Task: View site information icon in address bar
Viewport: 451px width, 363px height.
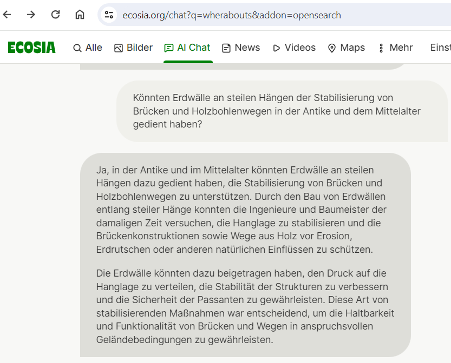Action: tap(109, 15)
